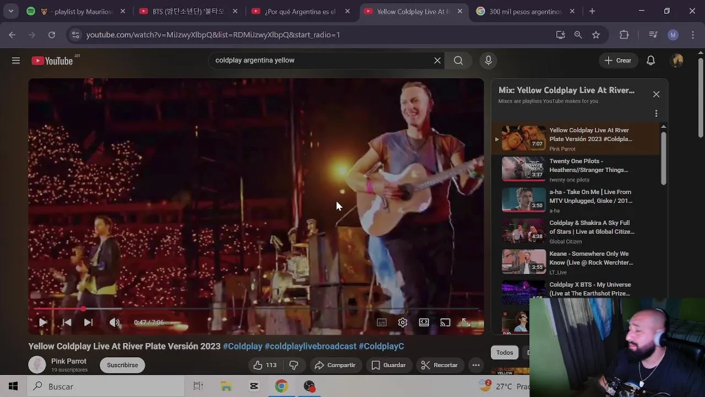Viewport: 705px width, 397px height.
Task: Skip to the next video
Action: 88,323
